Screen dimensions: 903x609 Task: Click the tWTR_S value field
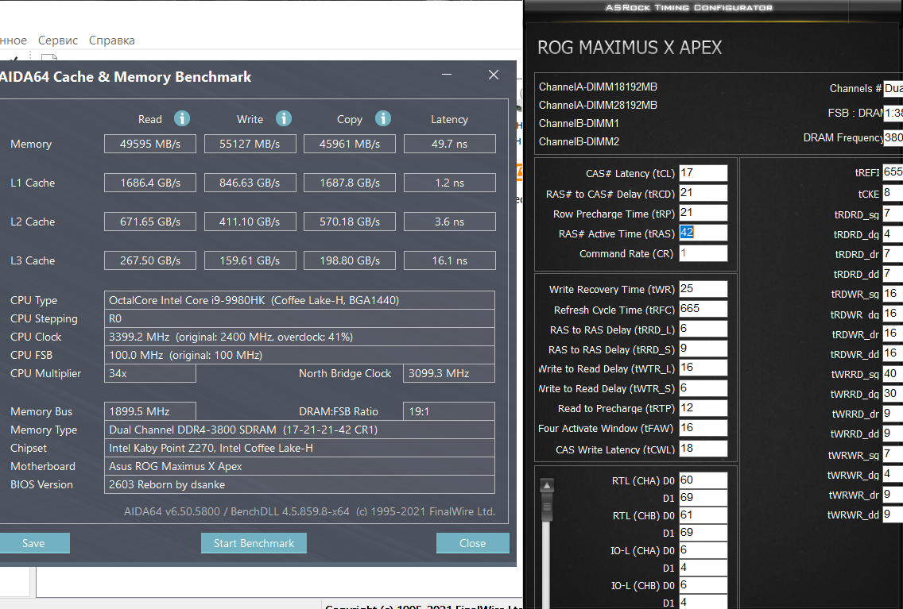point(703,388)
